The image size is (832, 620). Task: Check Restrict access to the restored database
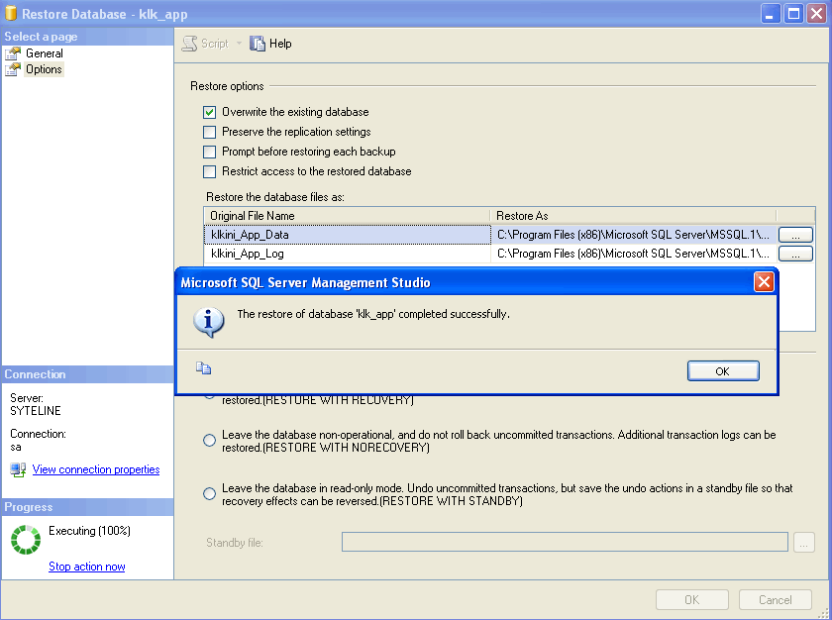point(209,171)
